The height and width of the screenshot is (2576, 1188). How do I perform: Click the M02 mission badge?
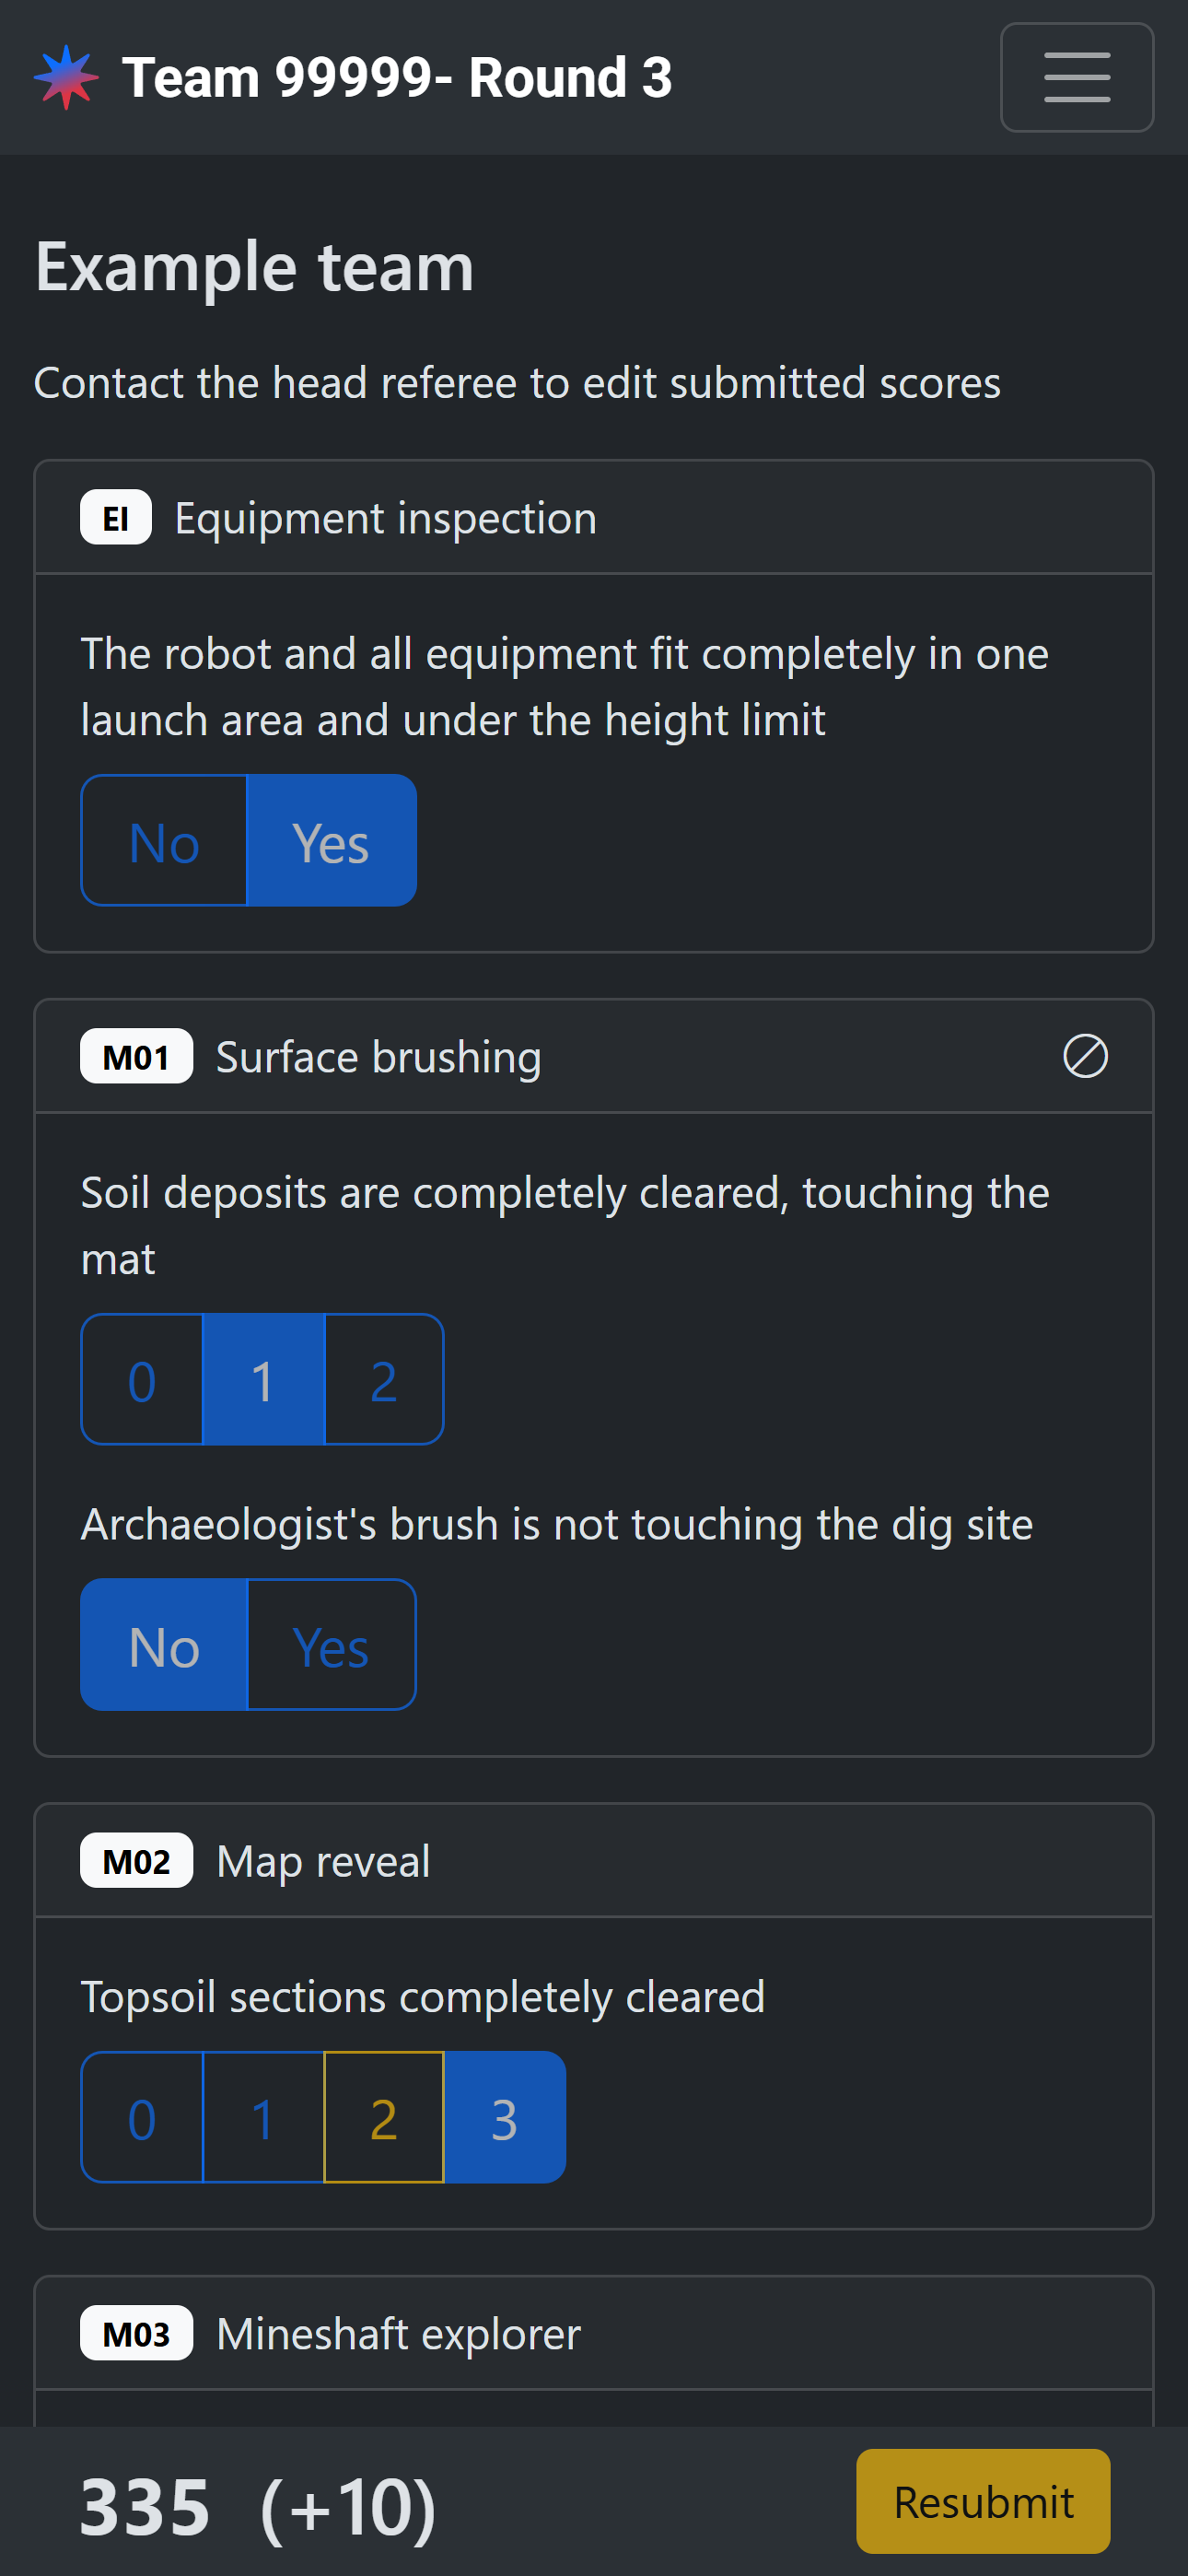click(137, 1860)
